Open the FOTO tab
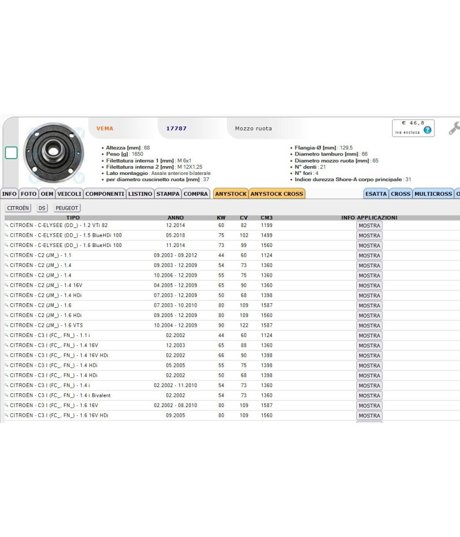Image resolution: width=460 pixels, height=537 pixels. 29,194
